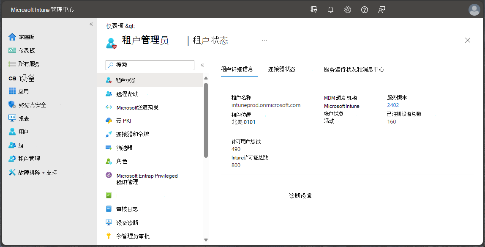
Task: Open the more options ellipsis by 租户状态
Action: point(264,40)
